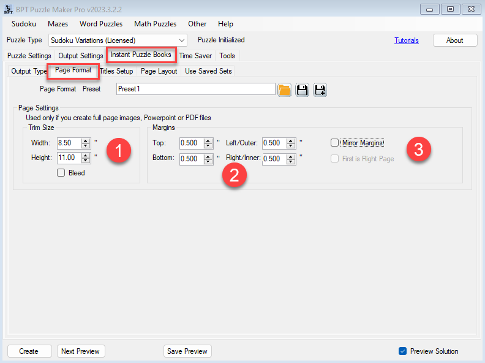Switch to the Page Layout tab
This screenshot has width=485, height=363.
(159, 71)
